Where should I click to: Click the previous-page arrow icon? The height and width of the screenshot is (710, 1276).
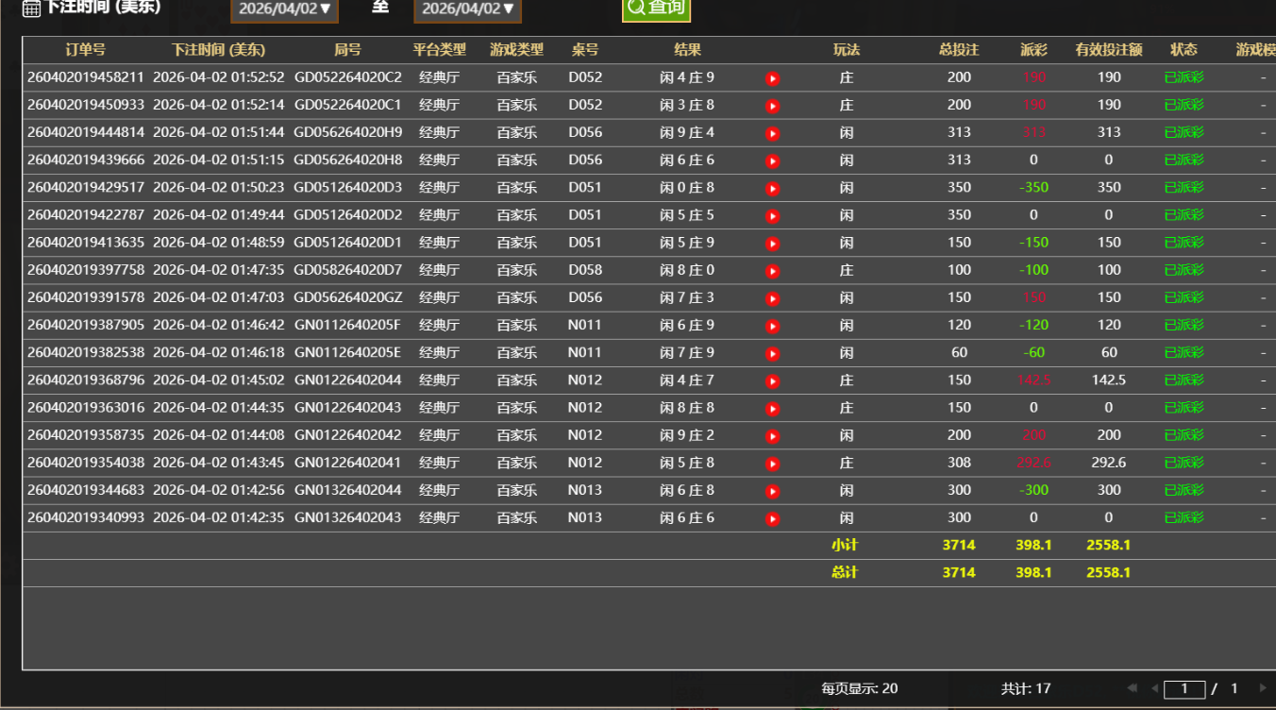pyautogui.click(x=1155, y=688)
